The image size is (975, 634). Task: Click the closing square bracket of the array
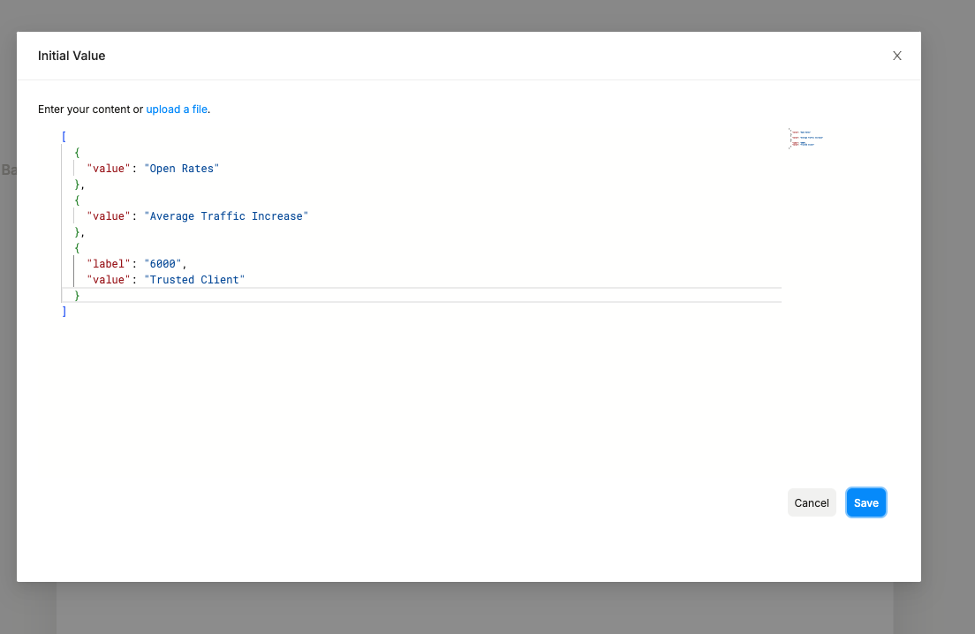[x=64, y=312]
